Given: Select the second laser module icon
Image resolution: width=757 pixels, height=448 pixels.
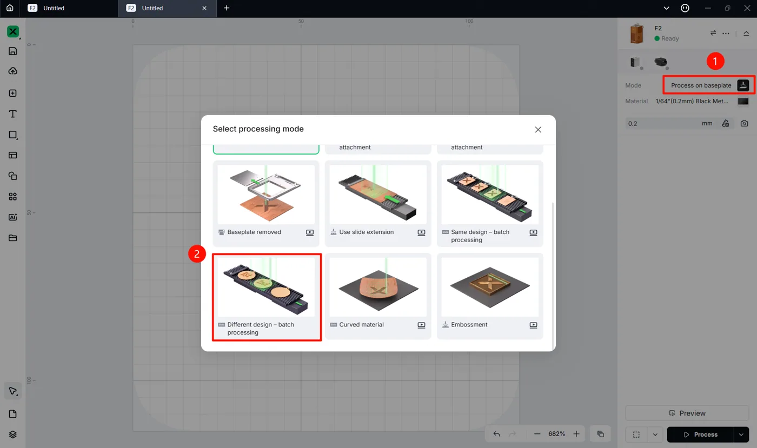Looking at the screenshot, I should tap(661, 62).
